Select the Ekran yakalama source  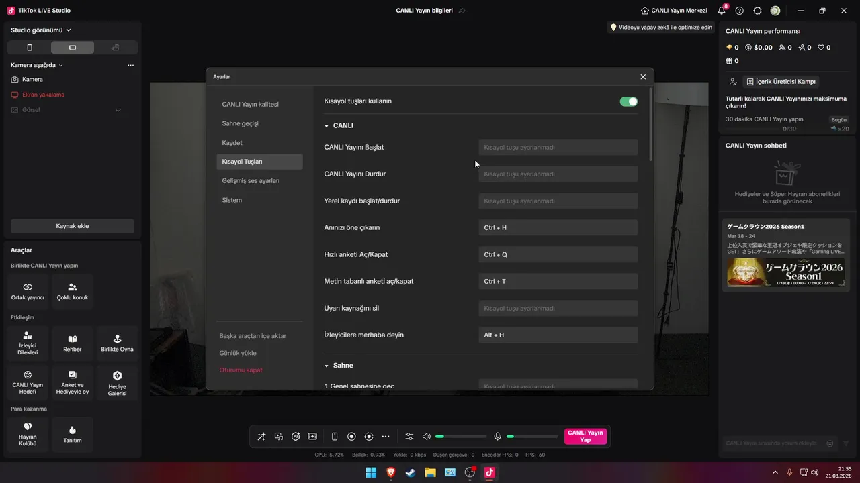tap(43, 95)
